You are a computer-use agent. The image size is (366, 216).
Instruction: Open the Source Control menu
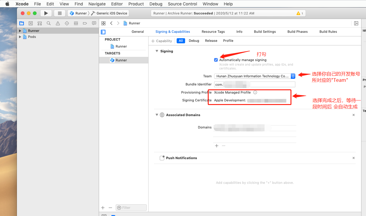point(182,4)
